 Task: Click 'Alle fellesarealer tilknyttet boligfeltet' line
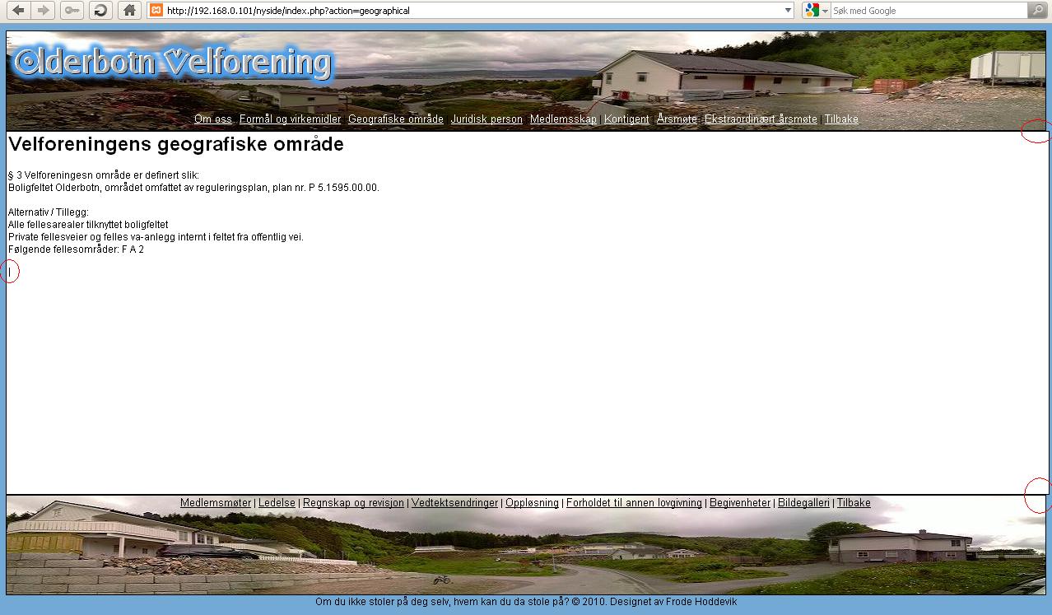[x=88, y=225]
